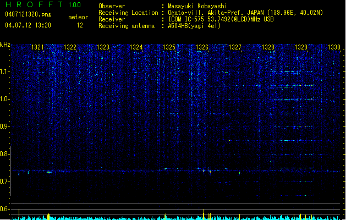Click the 0.8 kHz axis label
The image size is (346, 220).
click(x=5, y=154)
